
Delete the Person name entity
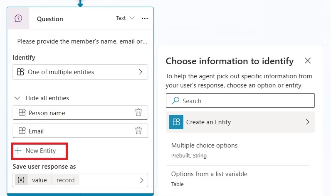point(138,112)
